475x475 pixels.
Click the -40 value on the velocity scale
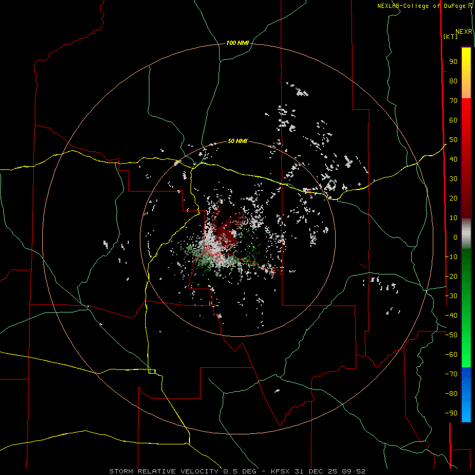(451, 316)
